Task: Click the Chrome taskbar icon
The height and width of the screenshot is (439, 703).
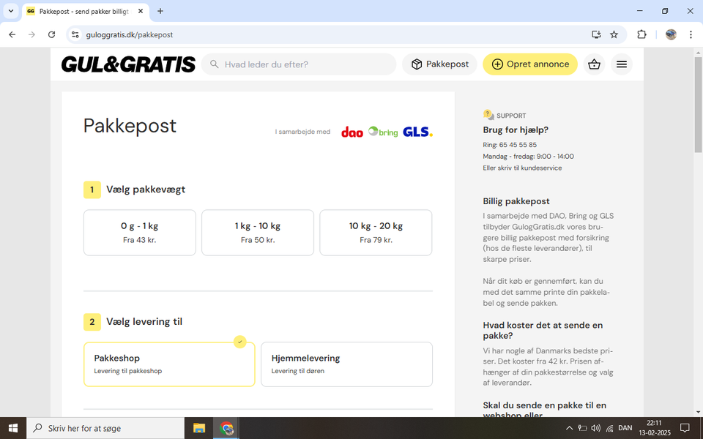Action: point(226,428)
